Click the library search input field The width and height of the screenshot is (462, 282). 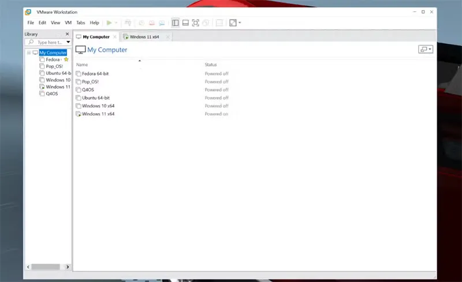coord(49,42)
